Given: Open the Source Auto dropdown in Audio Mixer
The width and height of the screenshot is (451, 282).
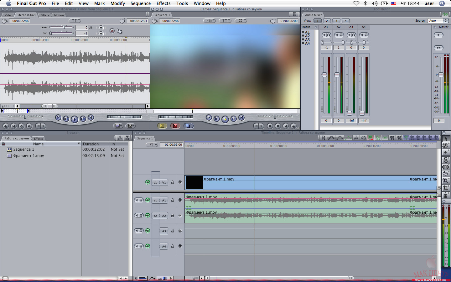Looking at the screenshot, I should pos(438,21).
